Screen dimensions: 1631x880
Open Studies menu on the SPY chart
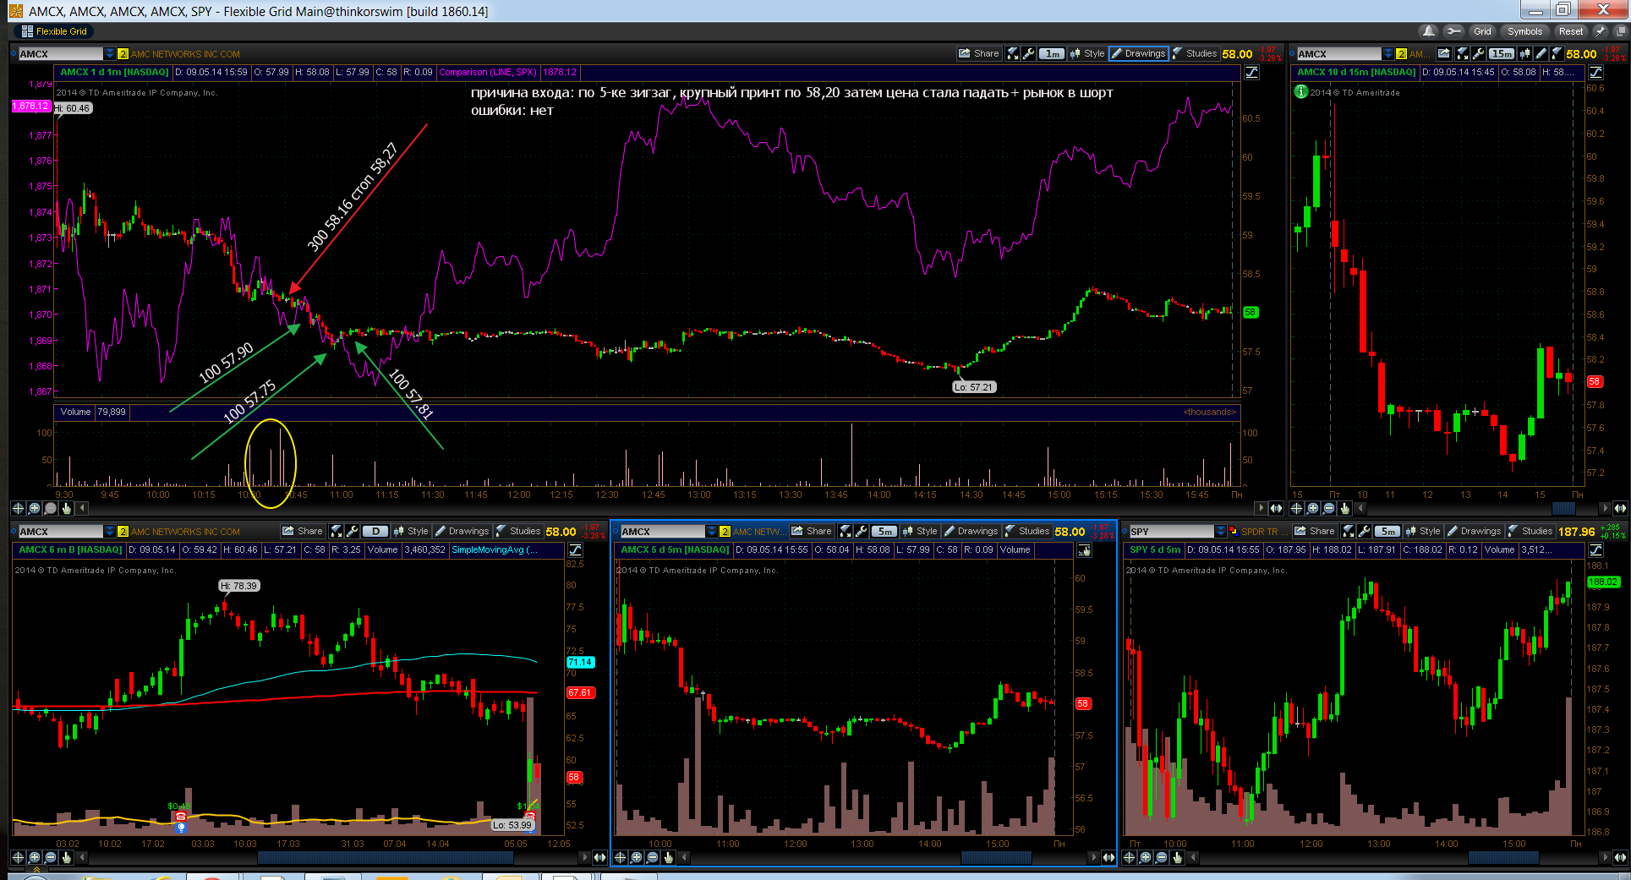tap(1530, 531)
